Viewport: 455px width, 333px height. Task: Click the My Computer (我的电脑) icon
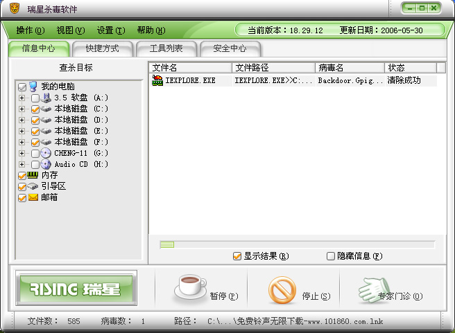tap(33, 87)
